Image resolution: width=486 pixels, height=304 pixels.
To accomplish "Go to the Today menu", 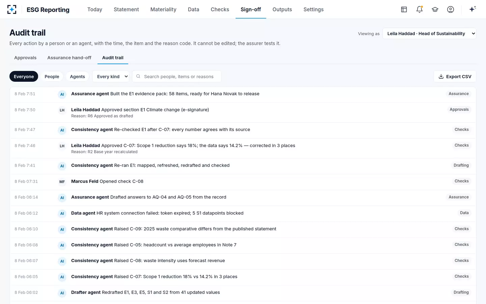I will point(95,9).
